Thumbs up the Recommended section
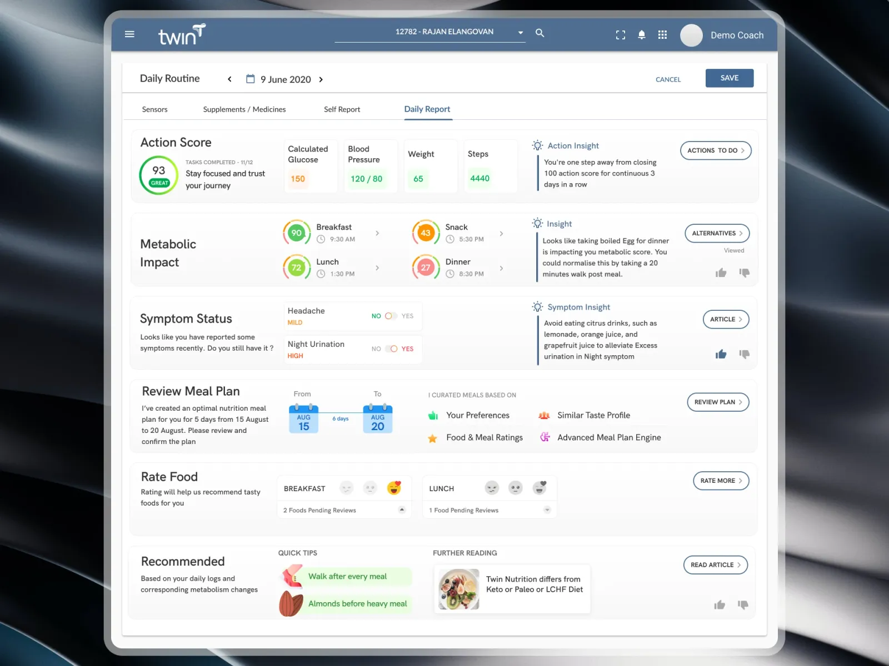The width and height of the screenshot is (889, 666). click(x=720, y=605)
